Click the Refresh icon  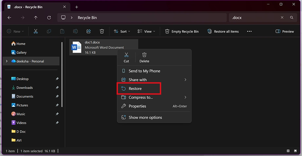[x=49, y=18]
